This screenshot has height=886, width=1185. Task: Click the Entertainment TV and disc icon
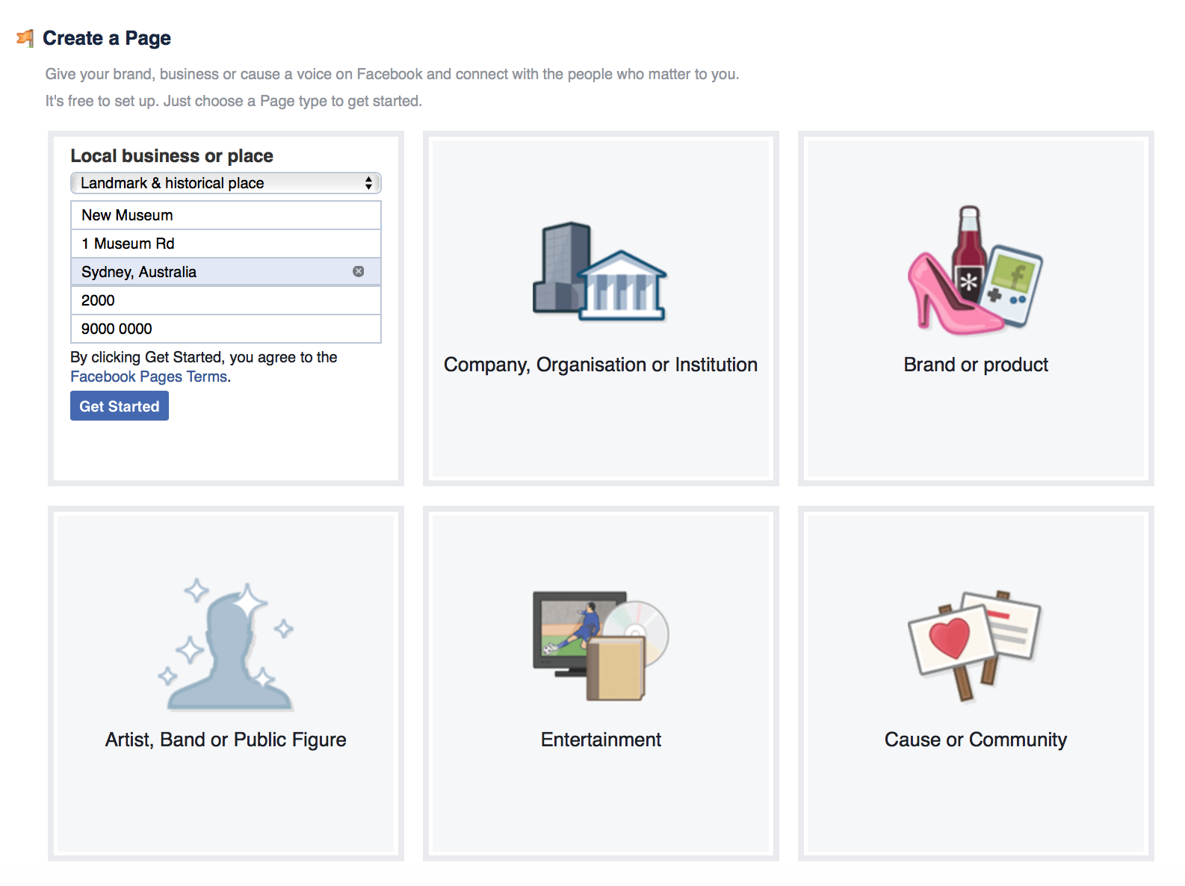coord(601,645)
